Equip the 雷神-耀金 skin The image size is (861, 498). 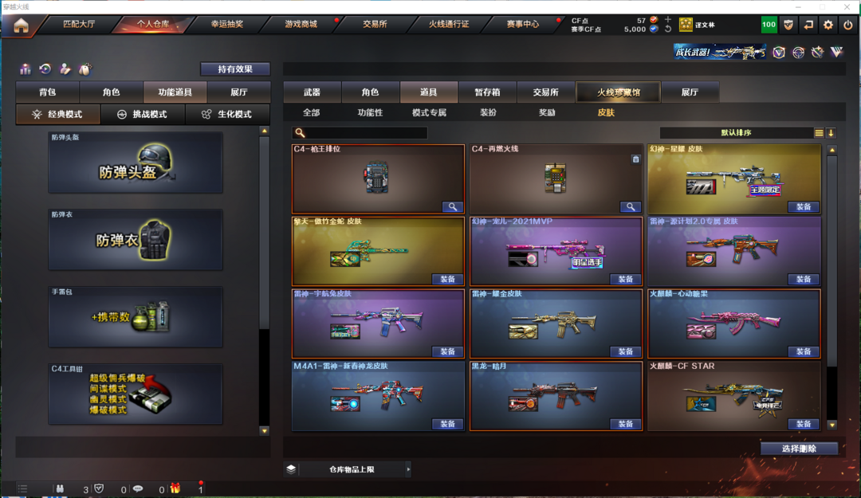tap(626, 352)
